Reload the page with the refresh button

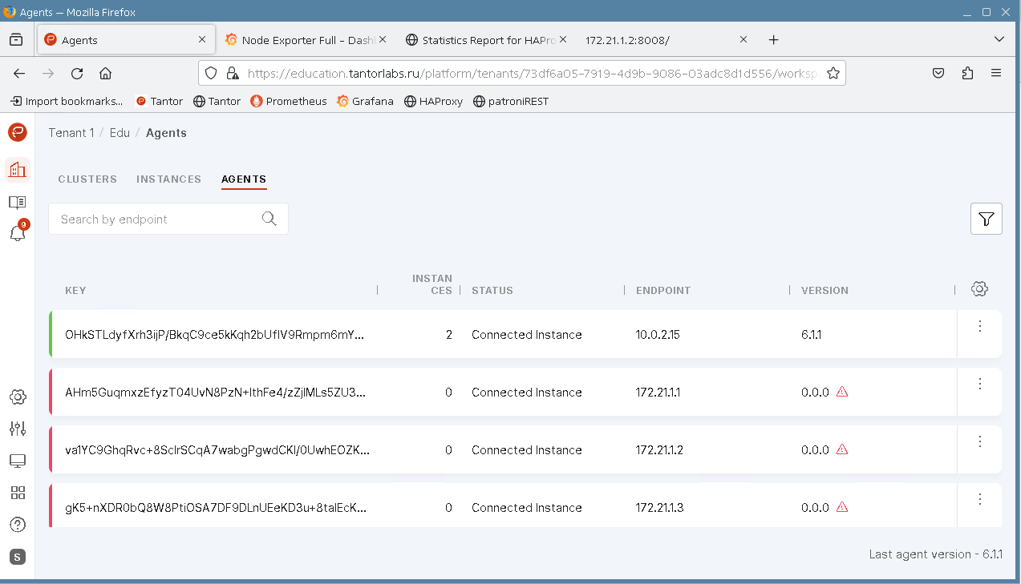(77, 73)
